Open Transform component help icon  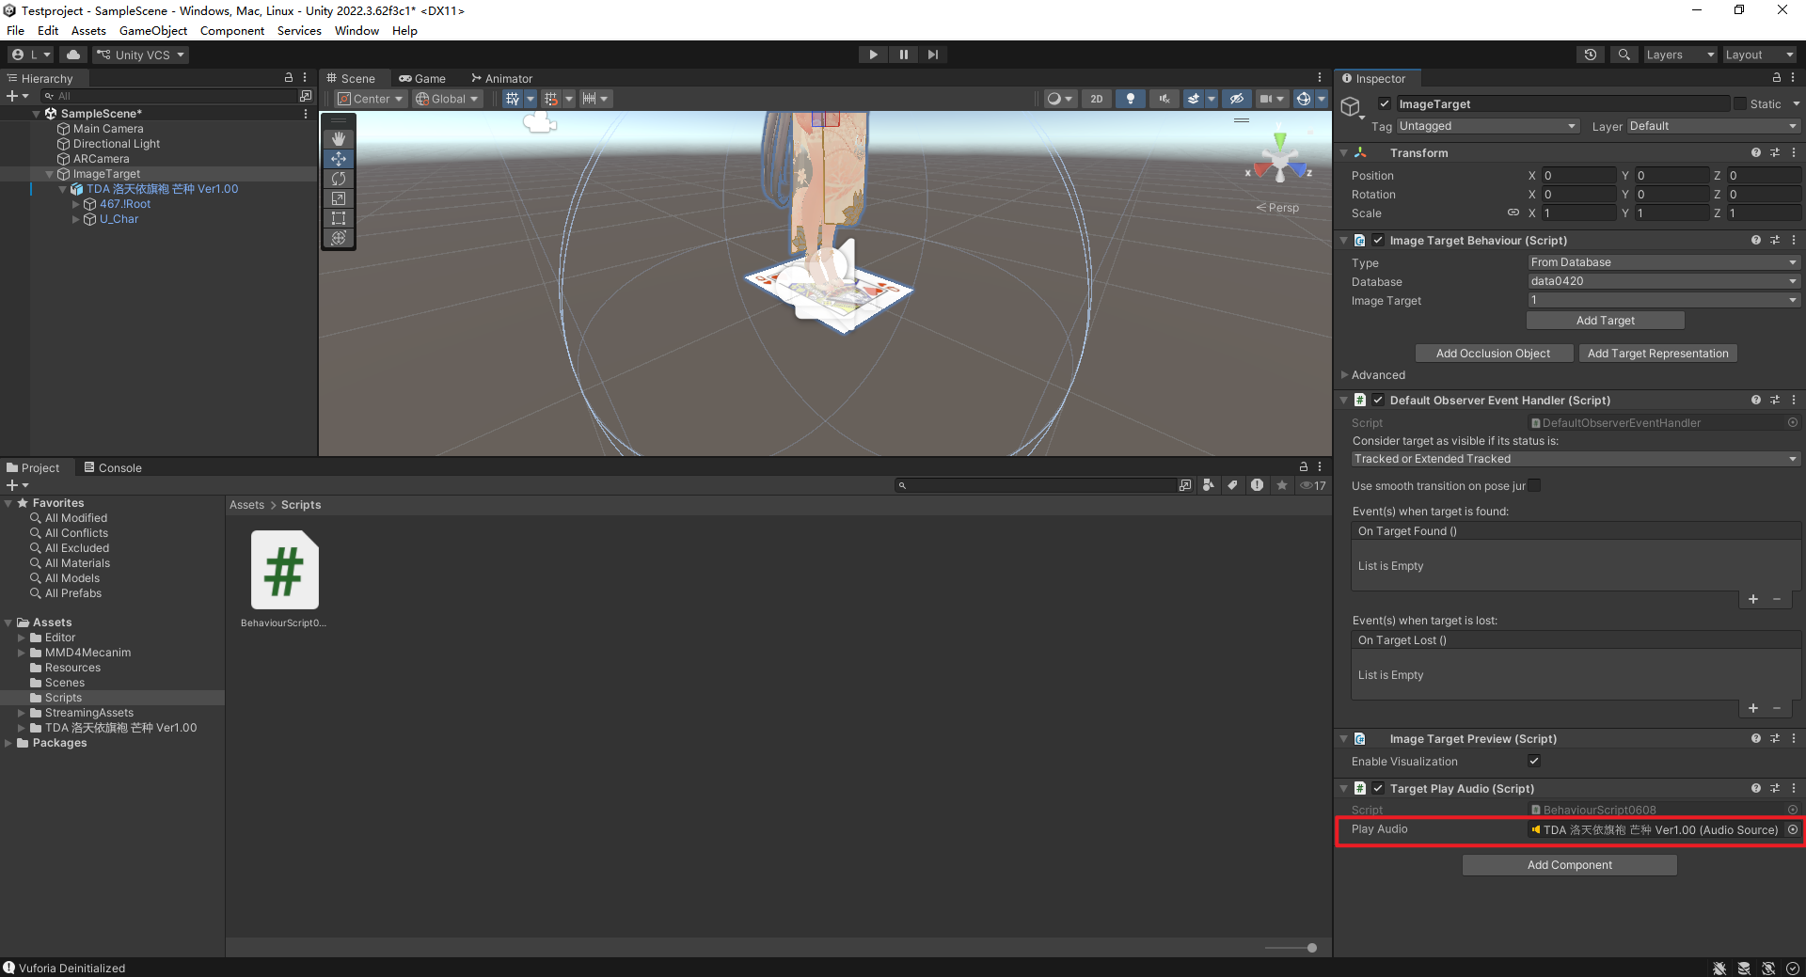(x=1756, y=152)
